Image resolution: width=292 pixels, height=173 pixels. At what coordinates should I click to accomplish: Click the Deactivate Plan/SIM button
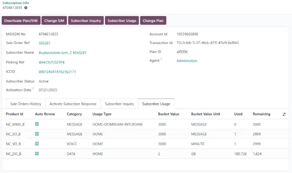pyautogui.click(x=21, y=20)
